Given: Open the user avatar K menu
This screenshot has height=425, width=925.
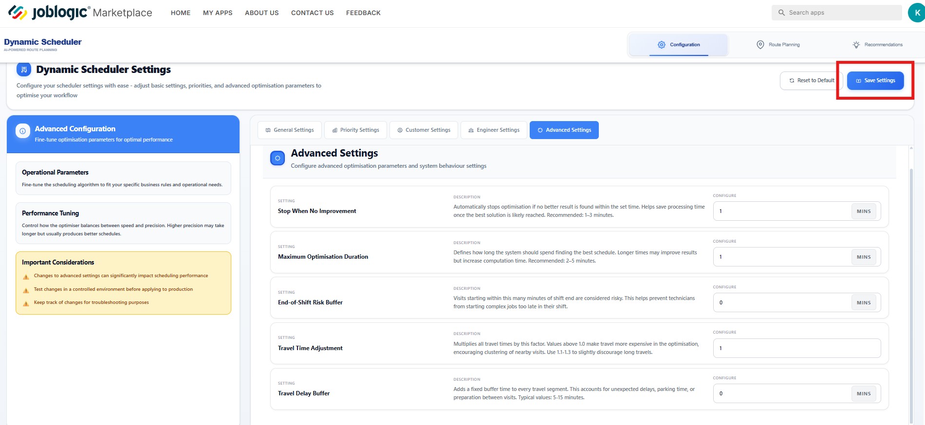Looking at the screenshot, I should tap(916, 13).
